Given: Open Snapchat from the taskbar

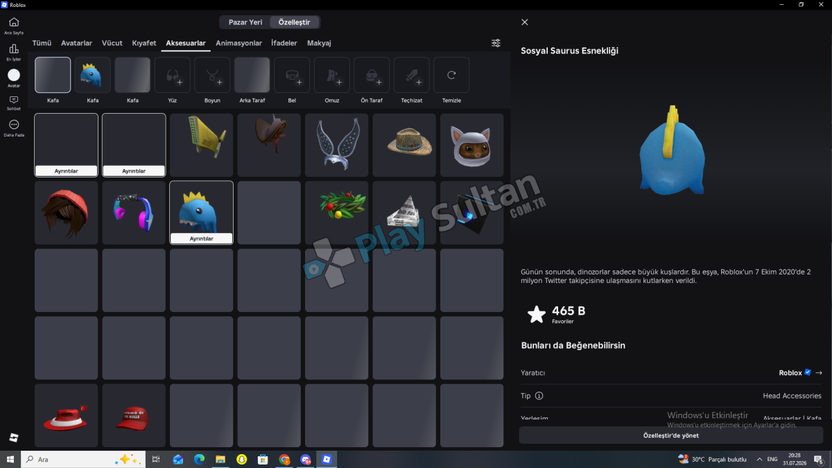Looking at the screenshot, I should pos(241,459).
